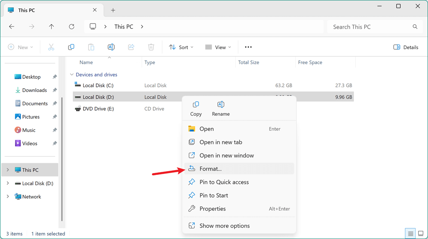Viewport: 428px width, 239px height.
Task: Unpin Videos using its pin icon
Action: (x=55, y=143)
